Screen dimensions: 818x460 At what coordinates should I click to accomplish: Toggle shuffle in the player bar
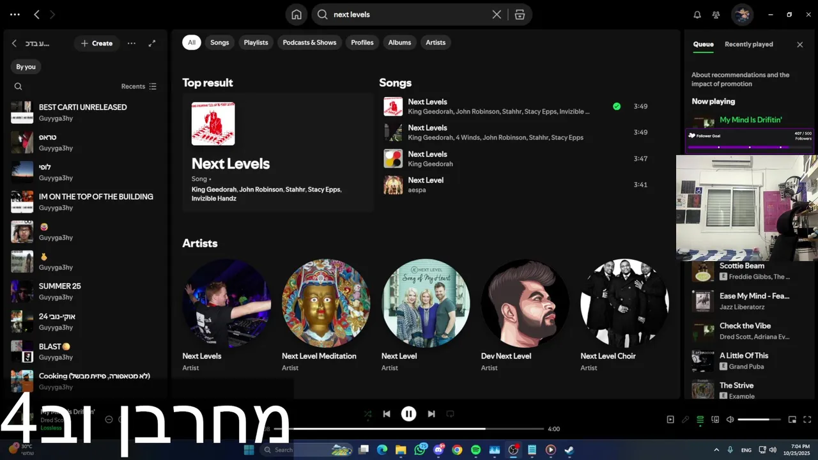point(367,414)
